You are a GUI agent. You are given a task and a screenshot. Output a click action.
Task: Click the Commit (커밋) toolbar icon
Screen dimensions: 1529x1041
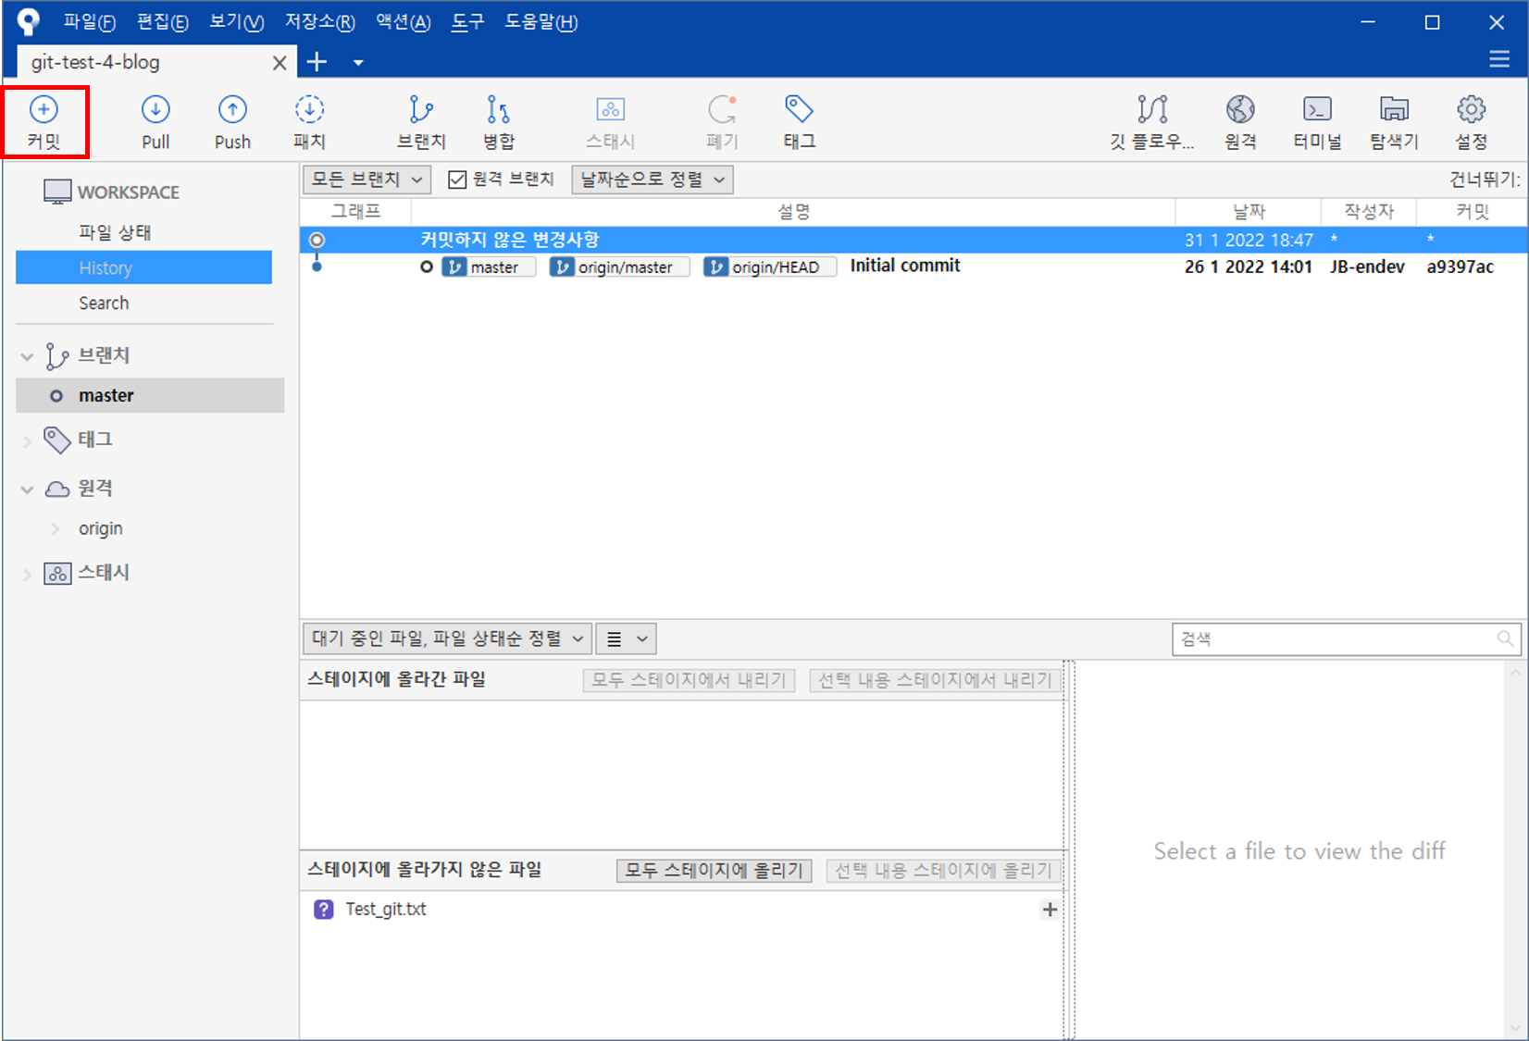coord(44,121)
